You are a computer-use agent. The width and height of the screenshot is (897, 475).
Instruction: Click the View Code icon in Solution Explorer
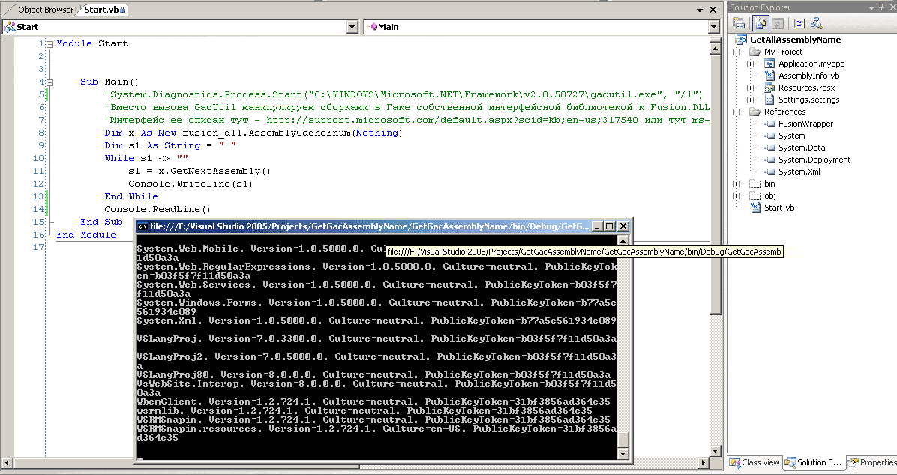(799, 23)
